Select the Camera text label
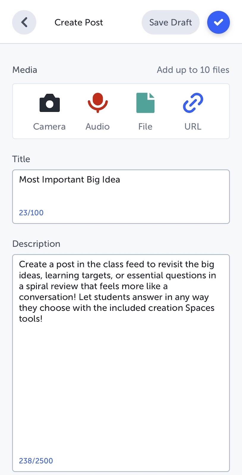Image resolution: width=242 pixels, height=475 pixels. [x=49, y=126]
